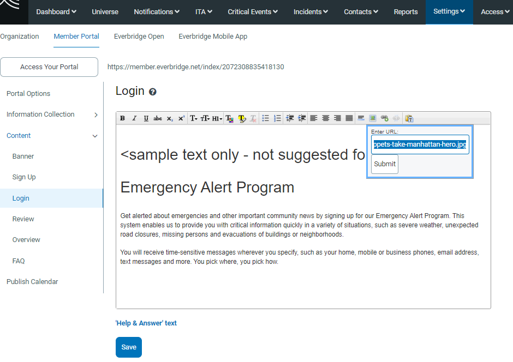Switch to the Member Portal tab
513x362 pixels.
76,37
